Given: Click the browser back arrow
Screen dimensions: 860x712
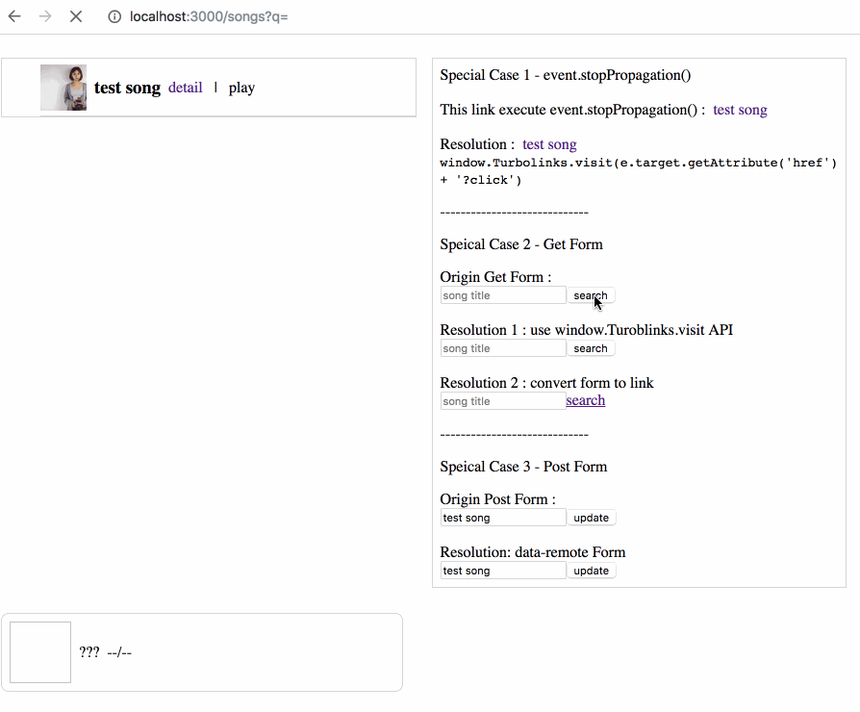Looking at the screenshot, I should 14,16.
